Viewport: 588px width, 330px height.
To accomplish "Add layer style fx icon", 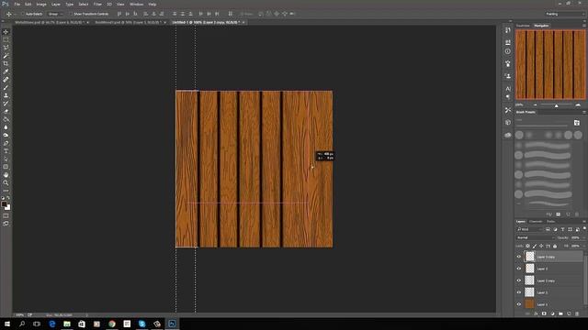I will point(536,313).
